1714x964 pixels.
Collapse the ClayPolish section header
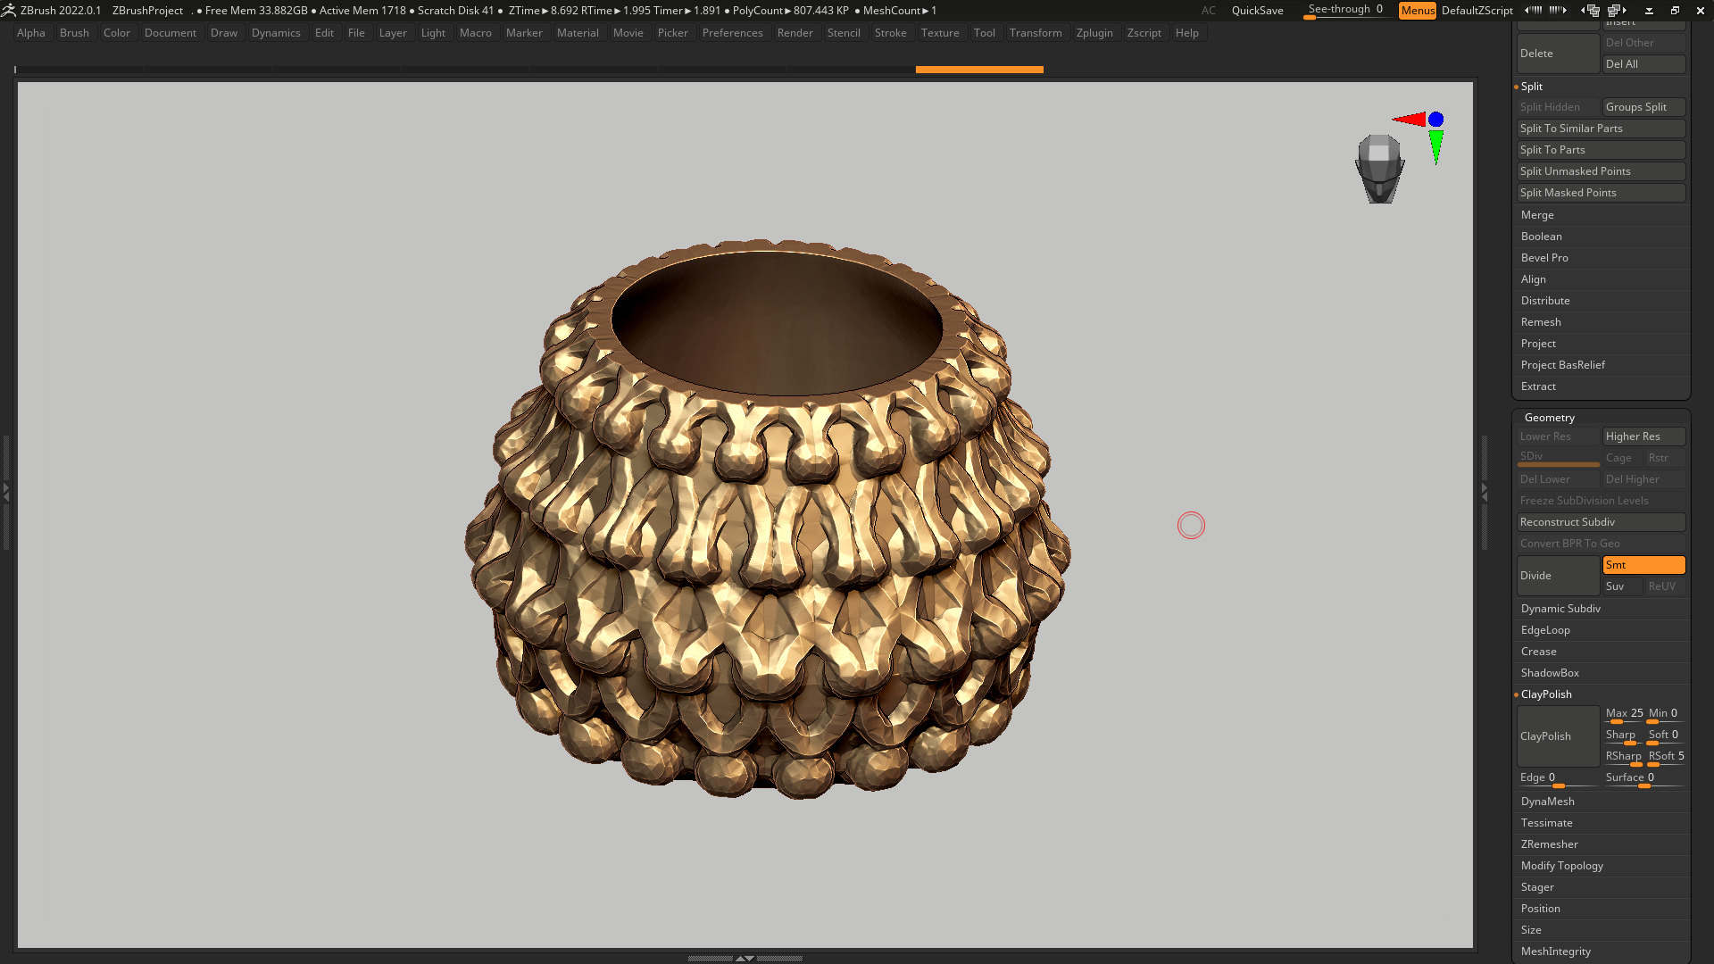coord(1546,694)
